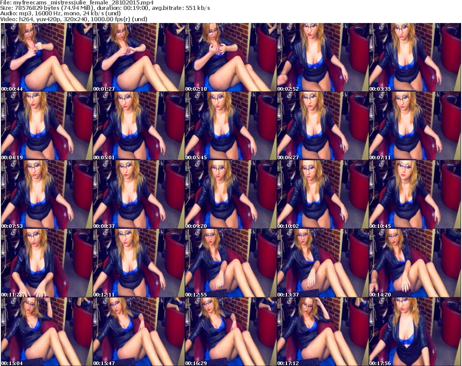Pick the 00:15:04 frame
The width and height of the screenshot is (462, 366).
[47, 332]
